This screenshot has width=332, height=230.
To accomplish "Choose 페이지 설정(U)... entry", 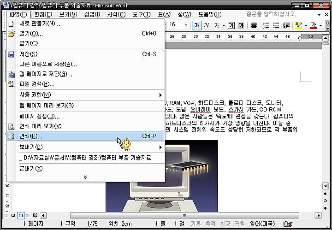I will pyautogui.click(x=86, y=116).
